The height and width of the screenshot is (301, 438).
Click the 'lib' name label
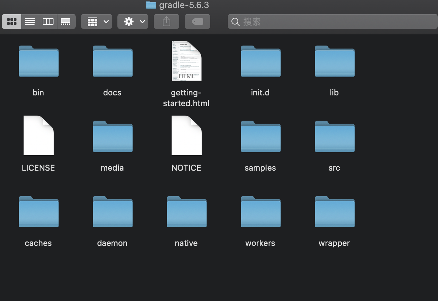pos(334,93)
